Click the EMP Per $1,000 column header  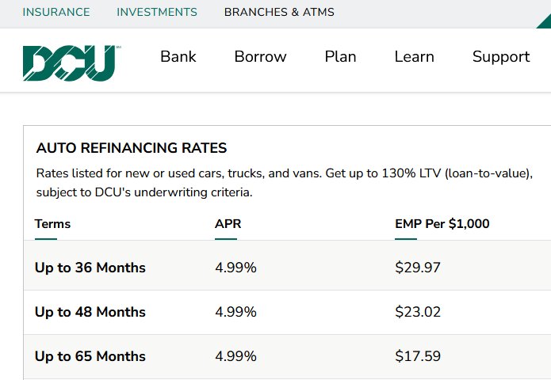pyautogui.click(x=442, y=224)
